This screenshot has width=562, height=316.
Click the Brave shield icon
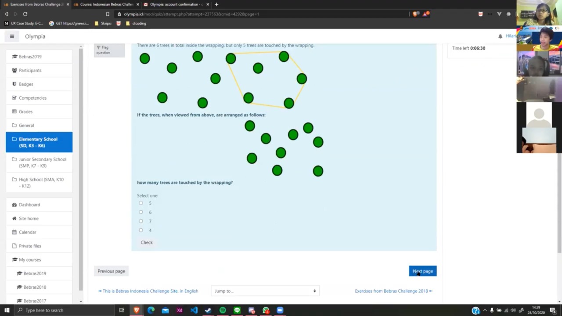[x=415, y=14]
